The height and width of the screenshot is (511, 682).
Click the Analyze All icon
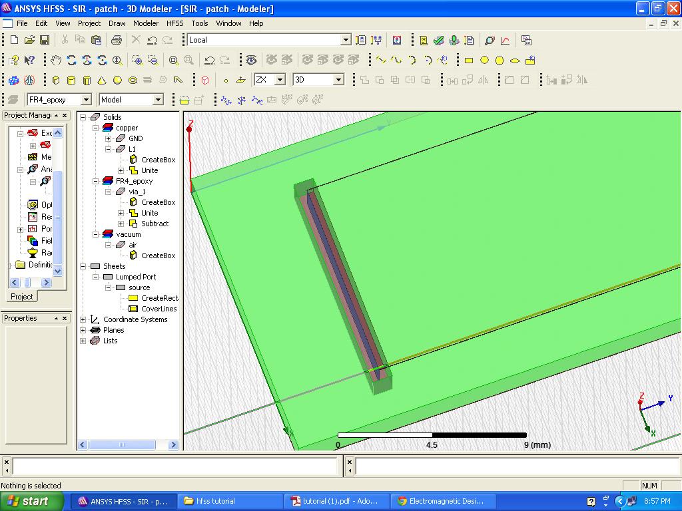[454, 41]
